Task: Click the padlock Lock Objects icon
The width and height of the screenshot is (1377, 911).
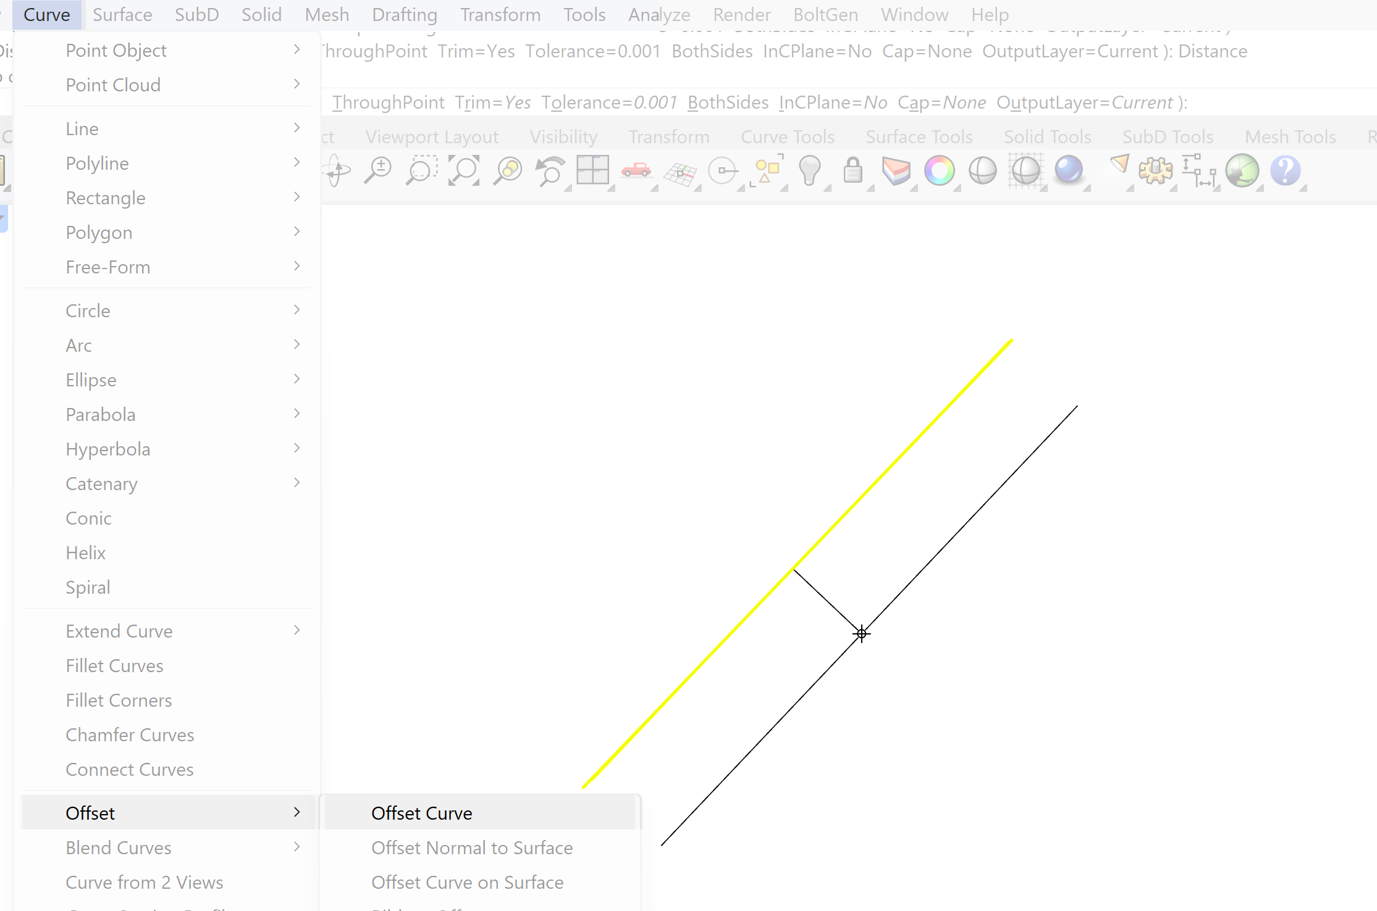Action: coord(853,170)
